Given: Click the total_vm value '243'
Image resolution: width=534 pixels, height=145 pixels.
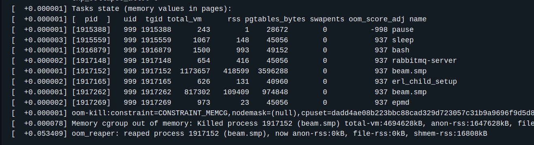Looking at the screenshot, I should (204, 29).
